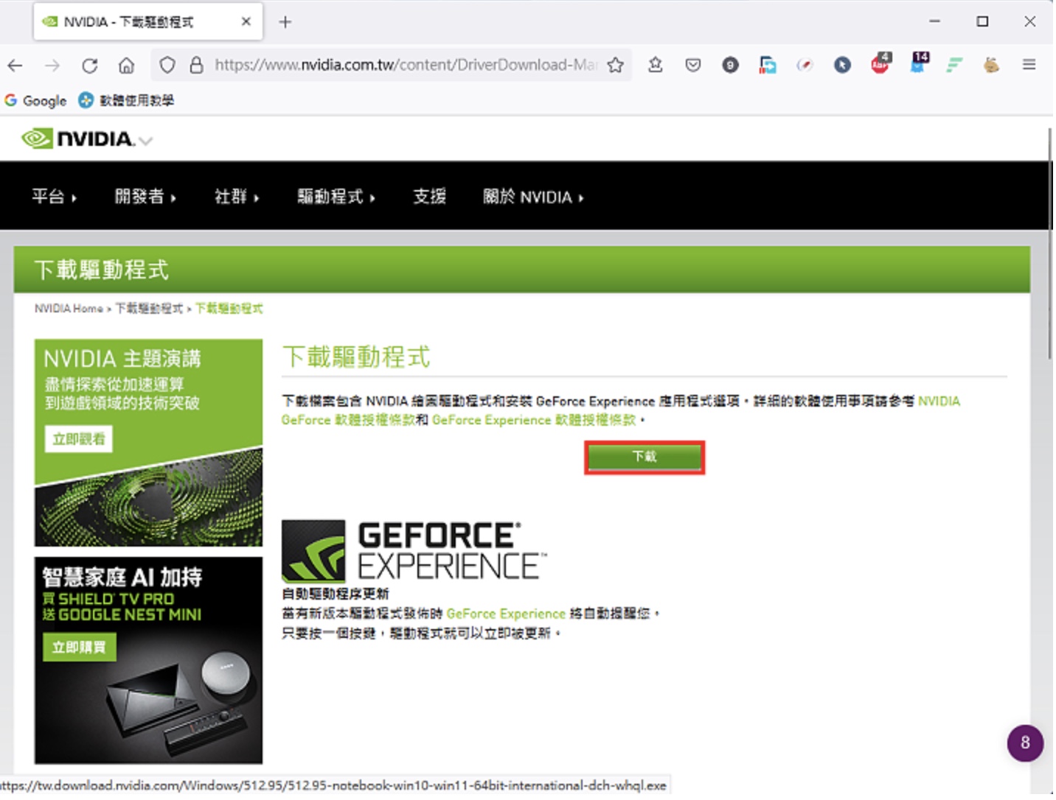This screenshot has width=1056, height=800.
Task: Click the green 下載驅動程式 breadcrumb
Action: [229, 309]
